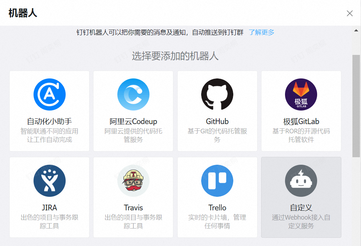
Task: Click the JIRA title text
Action: pyautogui.click(x=50, y=207)
